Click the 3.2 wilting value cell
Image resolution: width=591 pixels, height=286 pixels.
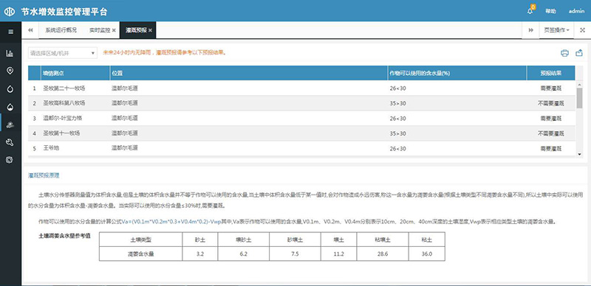tap(200, 254)
